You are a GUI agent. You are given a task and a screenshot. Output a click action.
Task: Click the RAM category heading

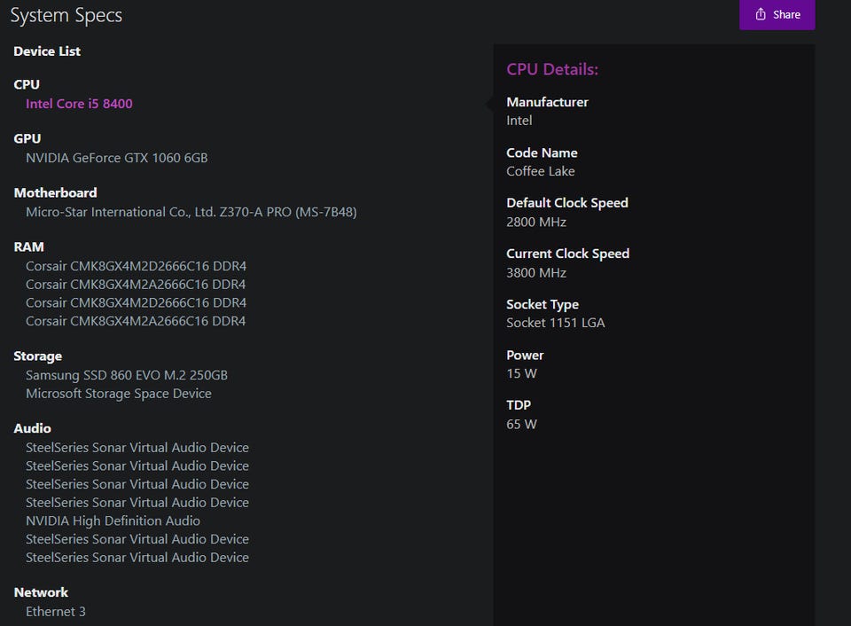tap(28, 246)
